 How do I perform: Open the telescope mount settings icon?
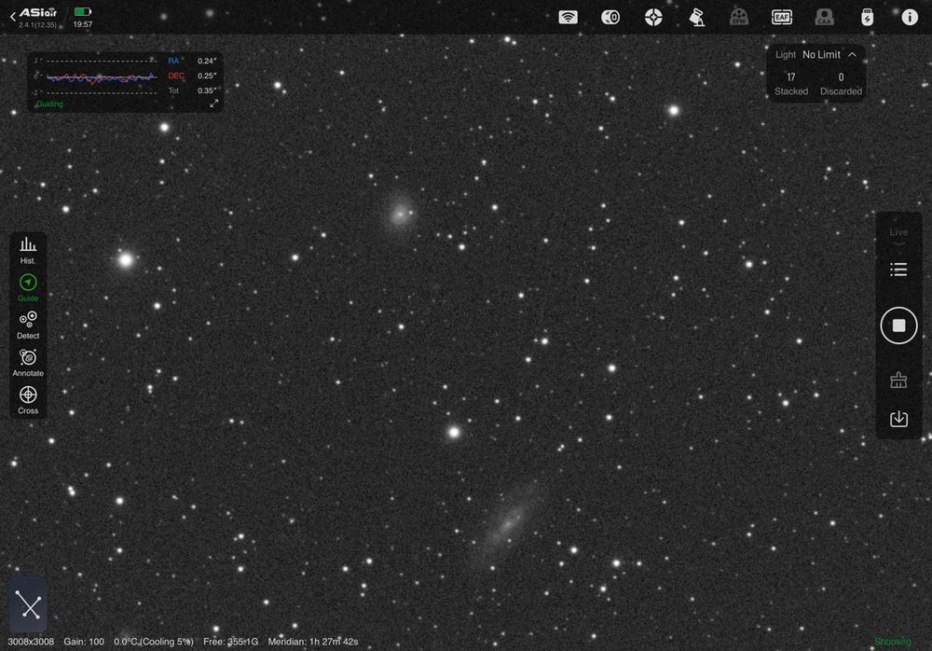click(x=696, y=18)
